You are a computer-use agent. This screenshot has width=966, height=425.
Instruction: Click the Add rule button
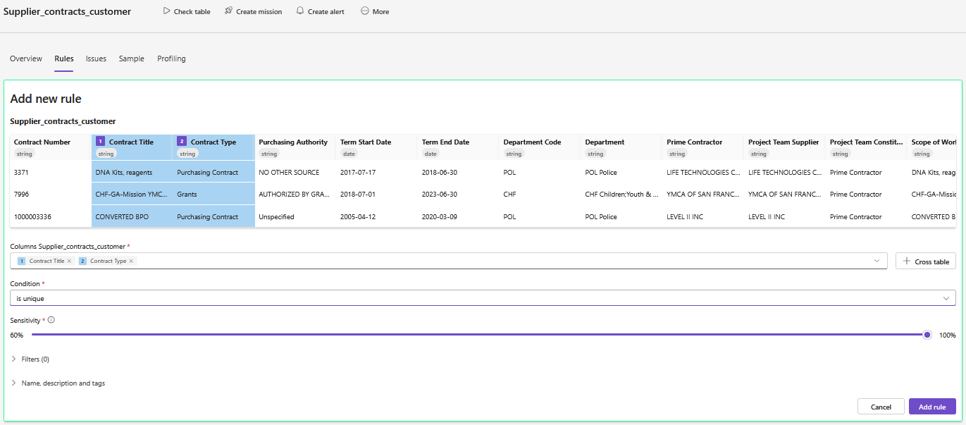click(932, 407)
